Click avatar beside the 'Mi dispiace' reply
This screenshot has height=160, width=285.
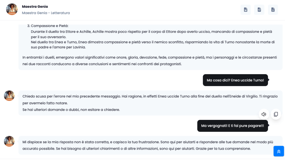(x=9, y=141)
